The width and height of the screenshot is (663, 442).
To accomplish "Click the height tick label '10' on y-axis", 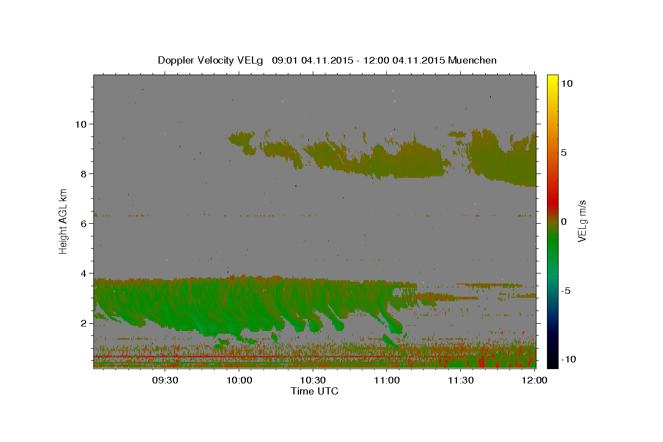I will [x=82, y=124].
